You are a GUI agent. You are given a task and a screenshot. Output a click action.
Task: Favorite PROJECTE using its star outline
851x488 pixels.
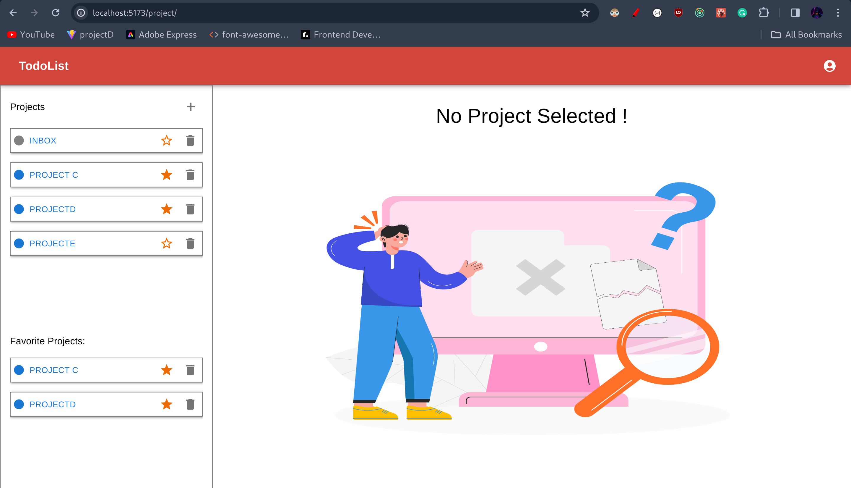[166, 243]
